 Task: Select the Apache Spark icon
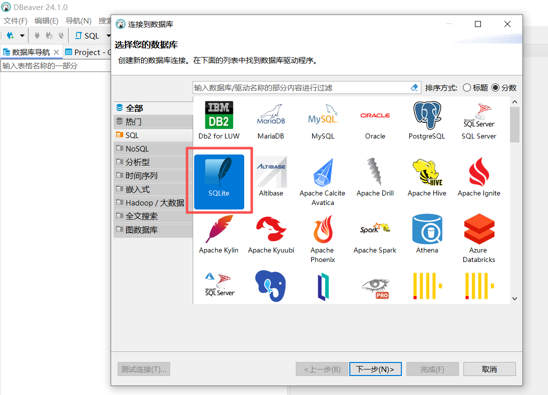point(375,228)
